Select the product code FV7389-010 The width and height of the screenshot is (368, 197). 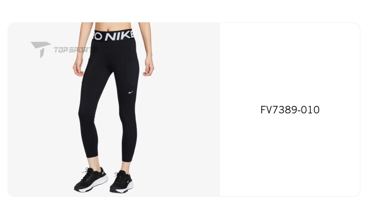[290, 110]
